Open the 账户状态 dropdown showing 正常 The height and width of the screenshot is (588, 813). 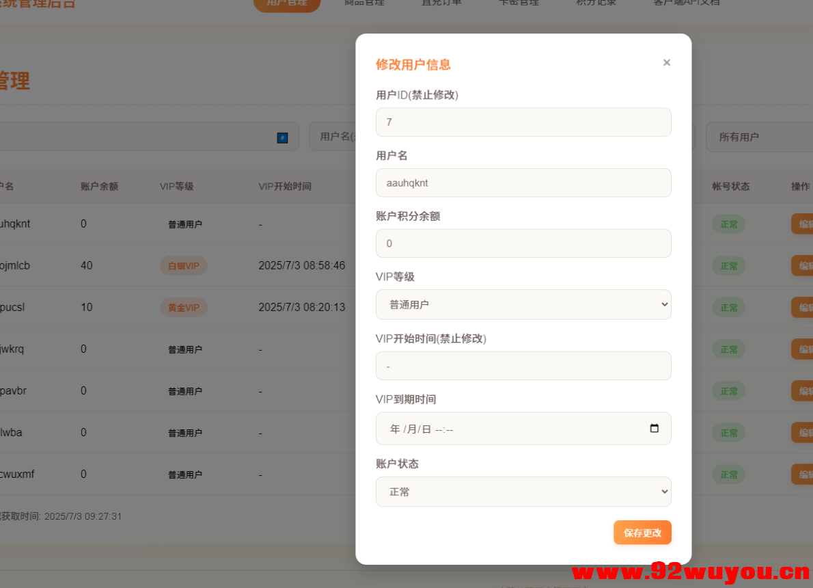(523, 491)
